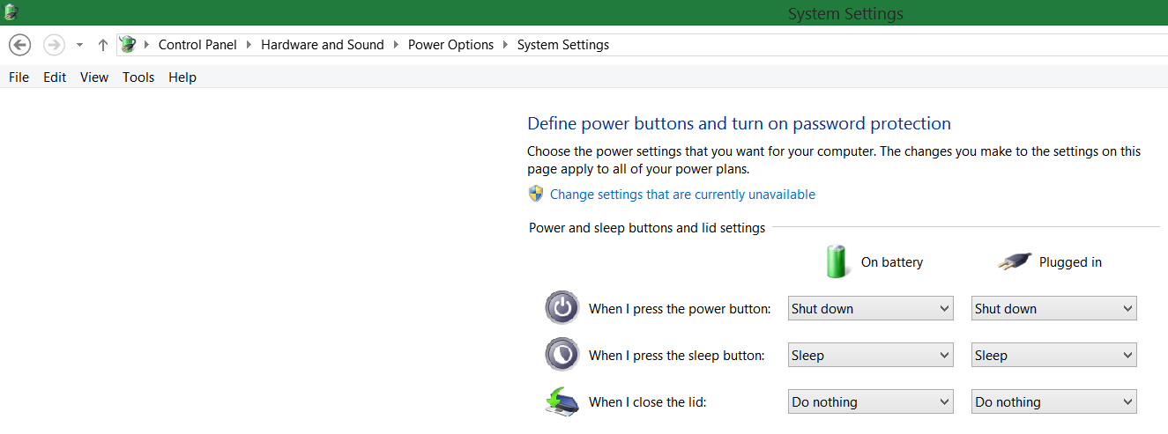Go up one level with Up arrow
The image size is (1168, 434).
tap(102, 45)
